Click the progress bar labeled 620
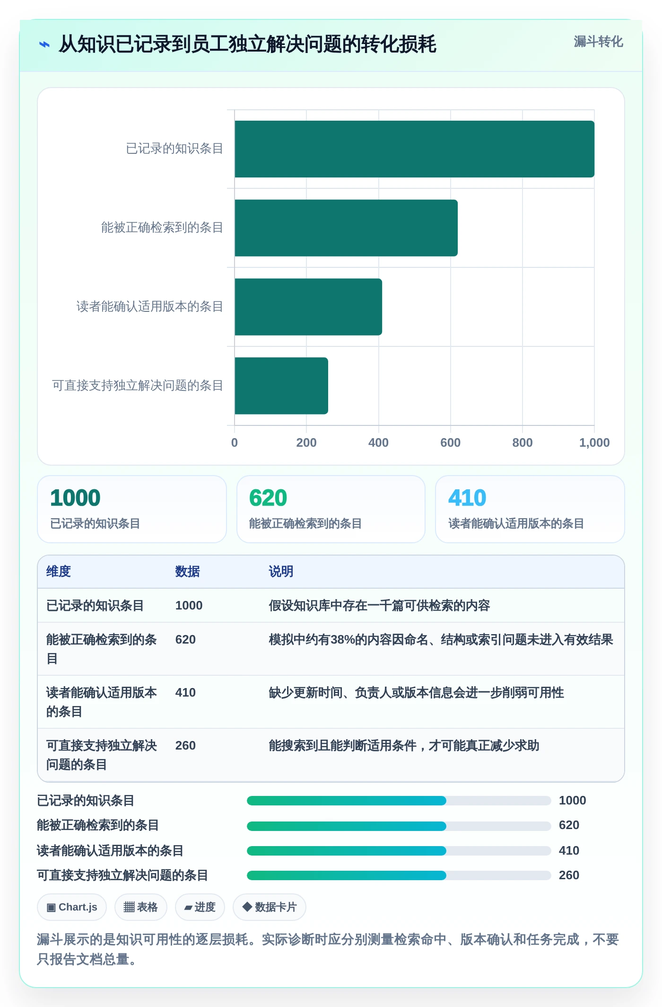This screenshot has height=1007, width=662. (x=399, y=826)
